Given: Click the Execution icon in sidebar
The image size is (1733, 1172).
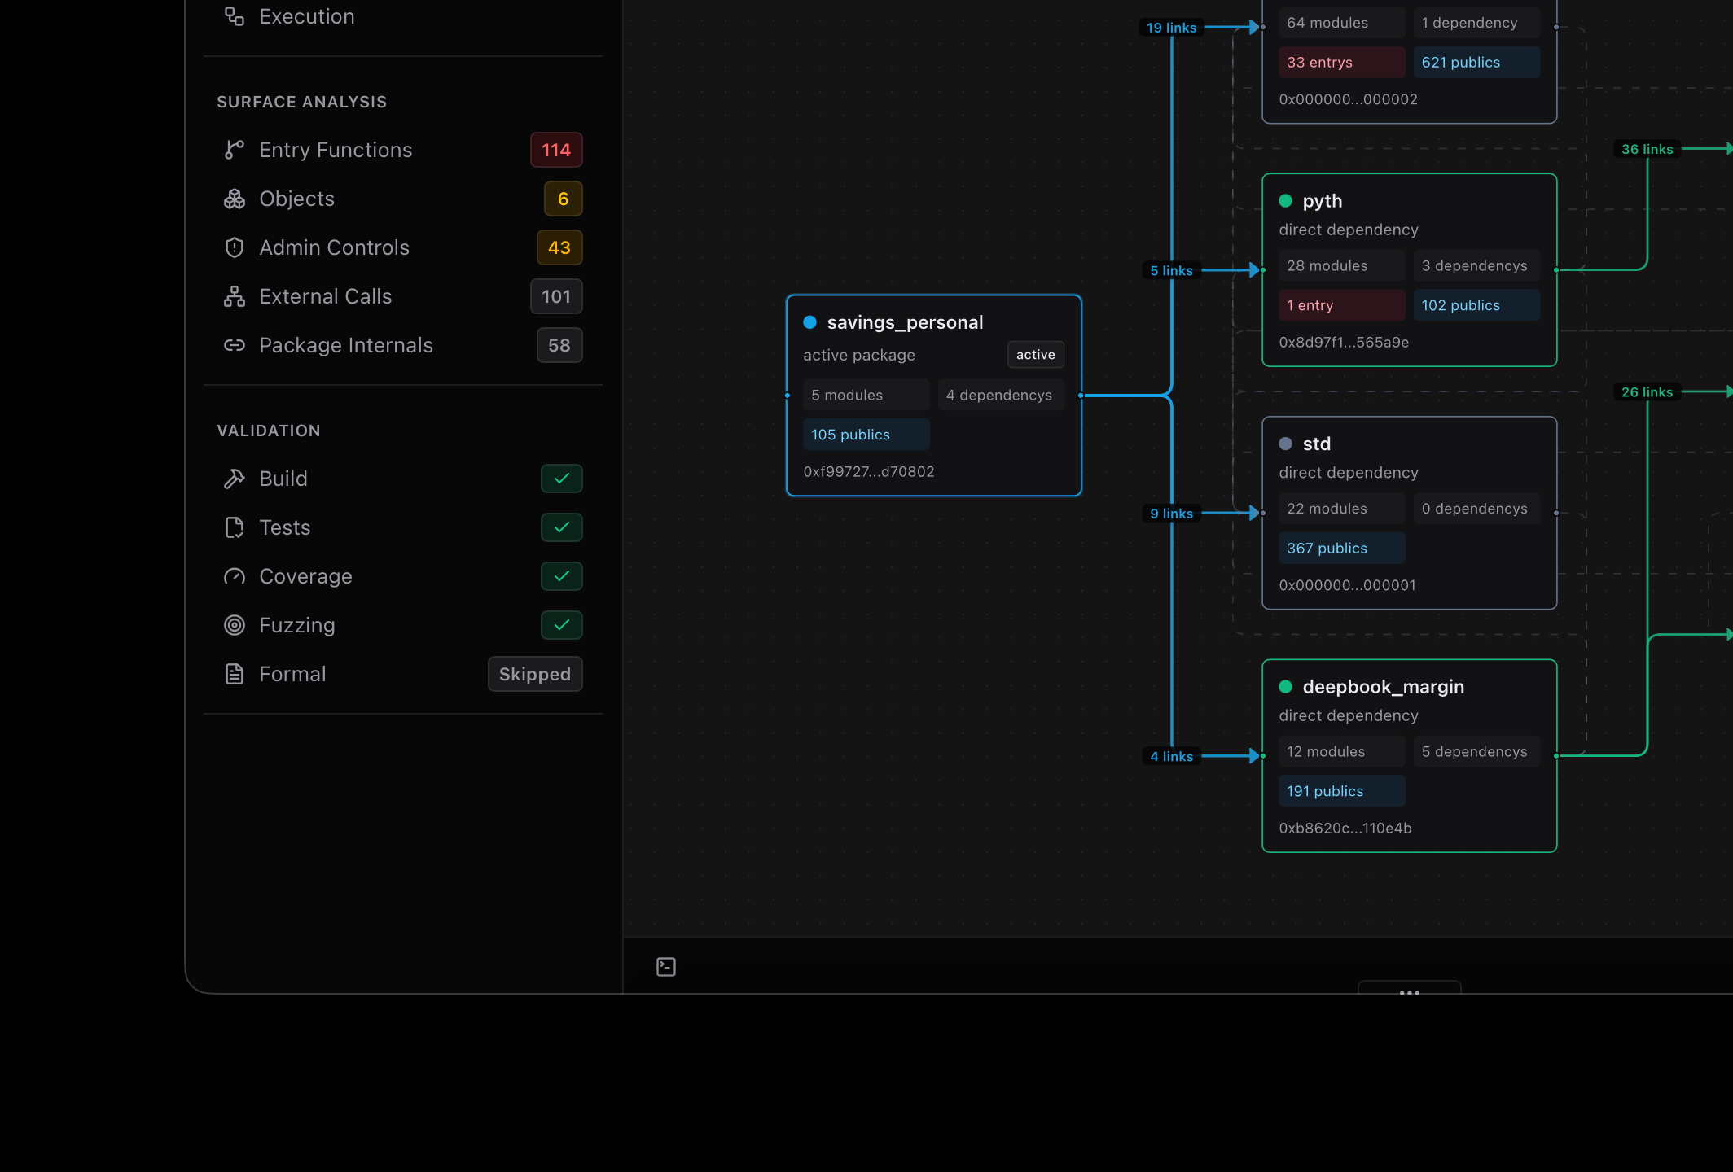Looking at the screenshot, I should 235,16.
